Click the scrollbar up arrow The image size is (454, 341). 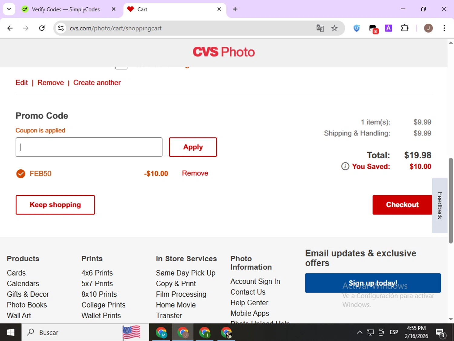tap(451, 43)
